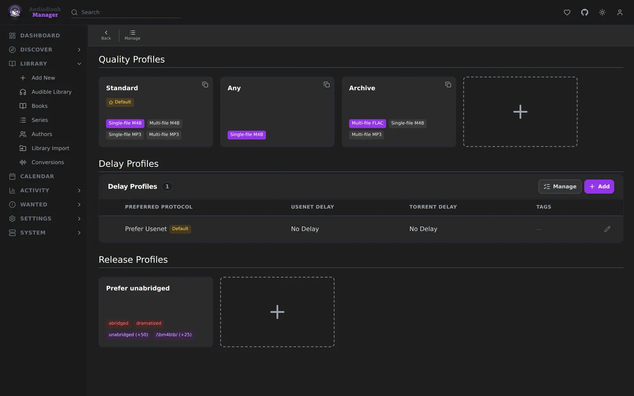The image size is (634, 396).
Task: Expand the Discover menu chevron
Action: [79, 50]
